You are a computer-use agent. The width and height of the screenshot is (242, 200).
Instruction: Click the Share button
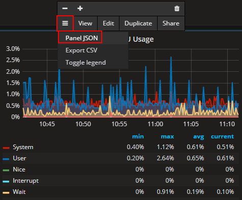pos(171,23)
